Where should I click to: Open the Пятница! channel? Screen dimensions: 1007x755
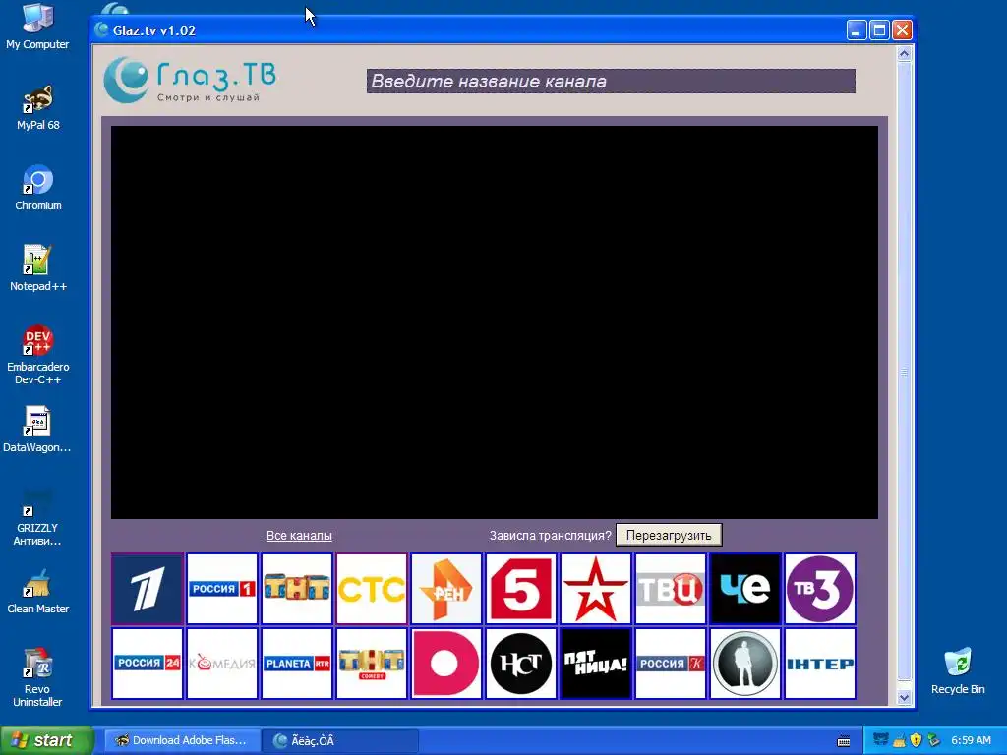coord(595,664)
